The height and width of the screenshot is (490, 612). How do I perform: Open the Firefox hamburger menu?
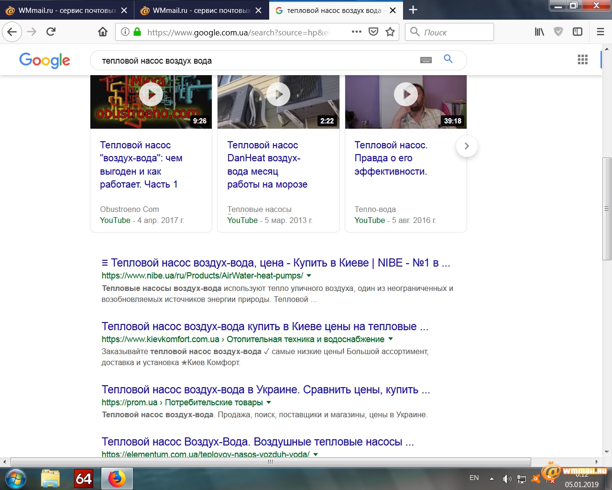pos(601,32)
